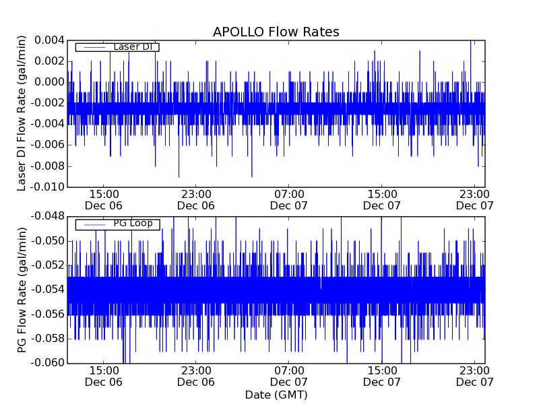
Task: Click the -0.004 y-axis tick label
Action: pos(47,124)
